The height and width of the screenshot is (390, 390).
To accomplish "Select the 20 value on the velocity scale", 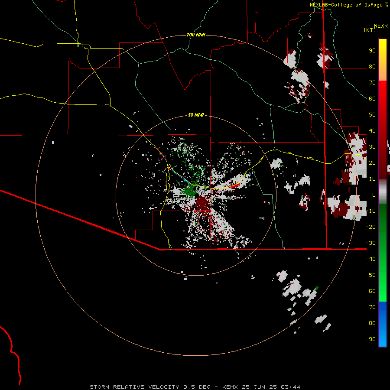I will point(372,163).
